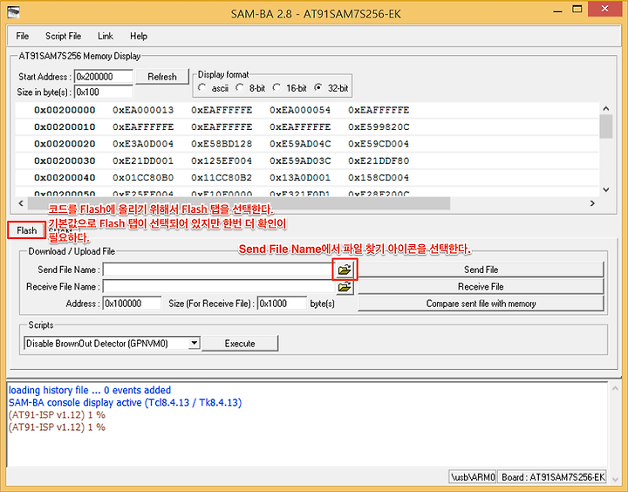Click memory address 0x00200000
The width and height of the screenshot is (628, 492).
tap(65, 110)
